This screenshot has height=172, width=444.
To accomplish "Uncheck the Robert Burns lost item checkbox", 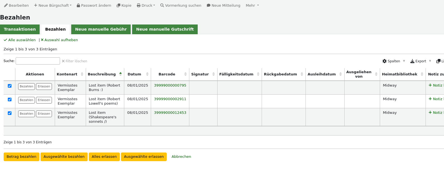I will click(x=9, y=86).
